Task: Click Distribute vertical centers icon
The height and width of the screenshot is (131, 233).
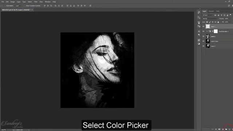Action: tap(71, 6)
